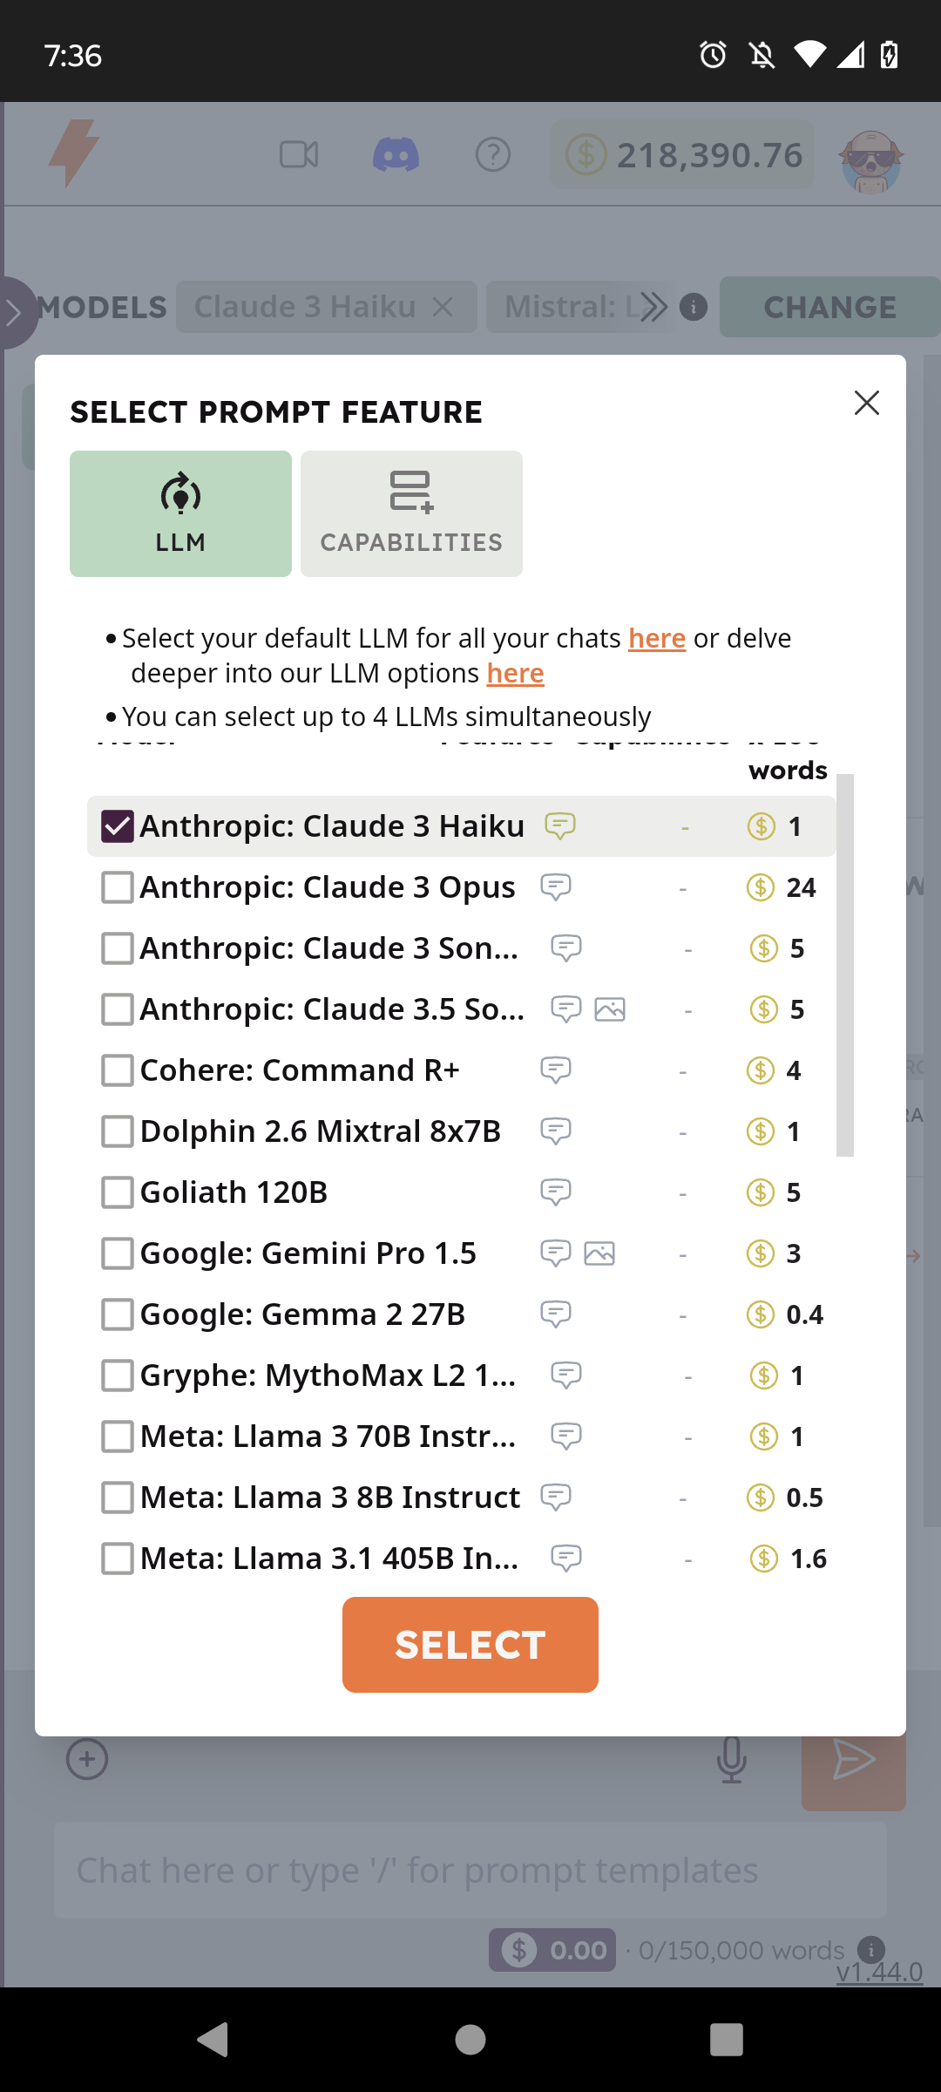Click the help question mark icon
Screen dimensions: 941x2092
point(493,155)
